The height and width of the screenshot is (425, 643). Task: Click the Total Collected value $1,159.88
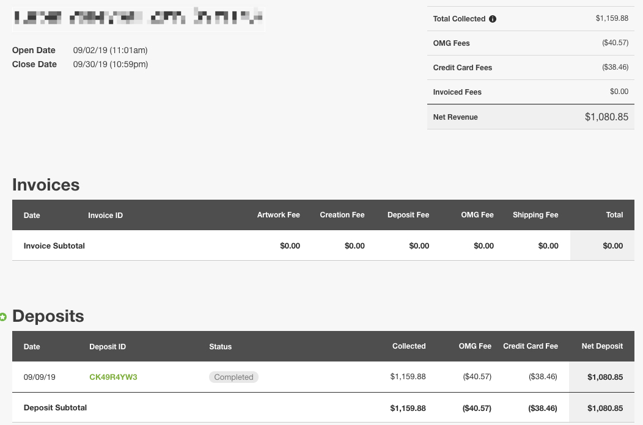[x=612, y=18]
